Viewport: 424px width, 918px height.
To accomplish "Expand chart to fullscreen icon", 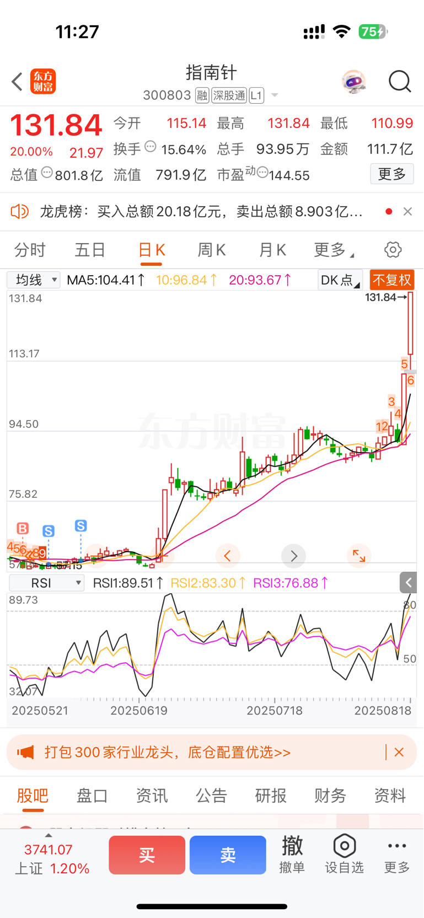I will pyautogui.click(x=359, y=556).
